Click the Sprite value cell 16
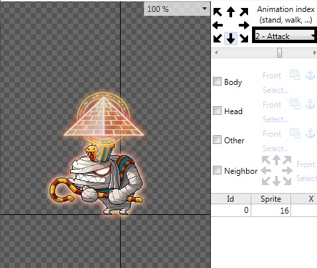The image size is (317, 268). (271, 210)
